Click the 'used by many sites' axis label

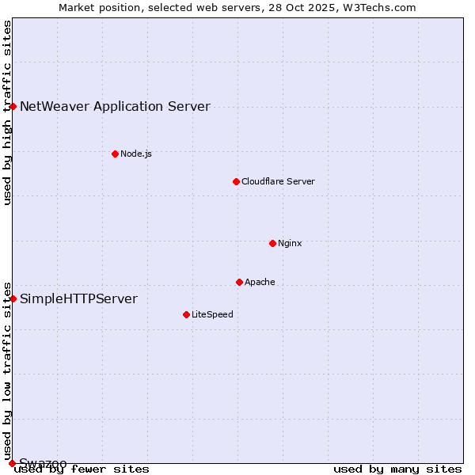[x=397, y=469]
